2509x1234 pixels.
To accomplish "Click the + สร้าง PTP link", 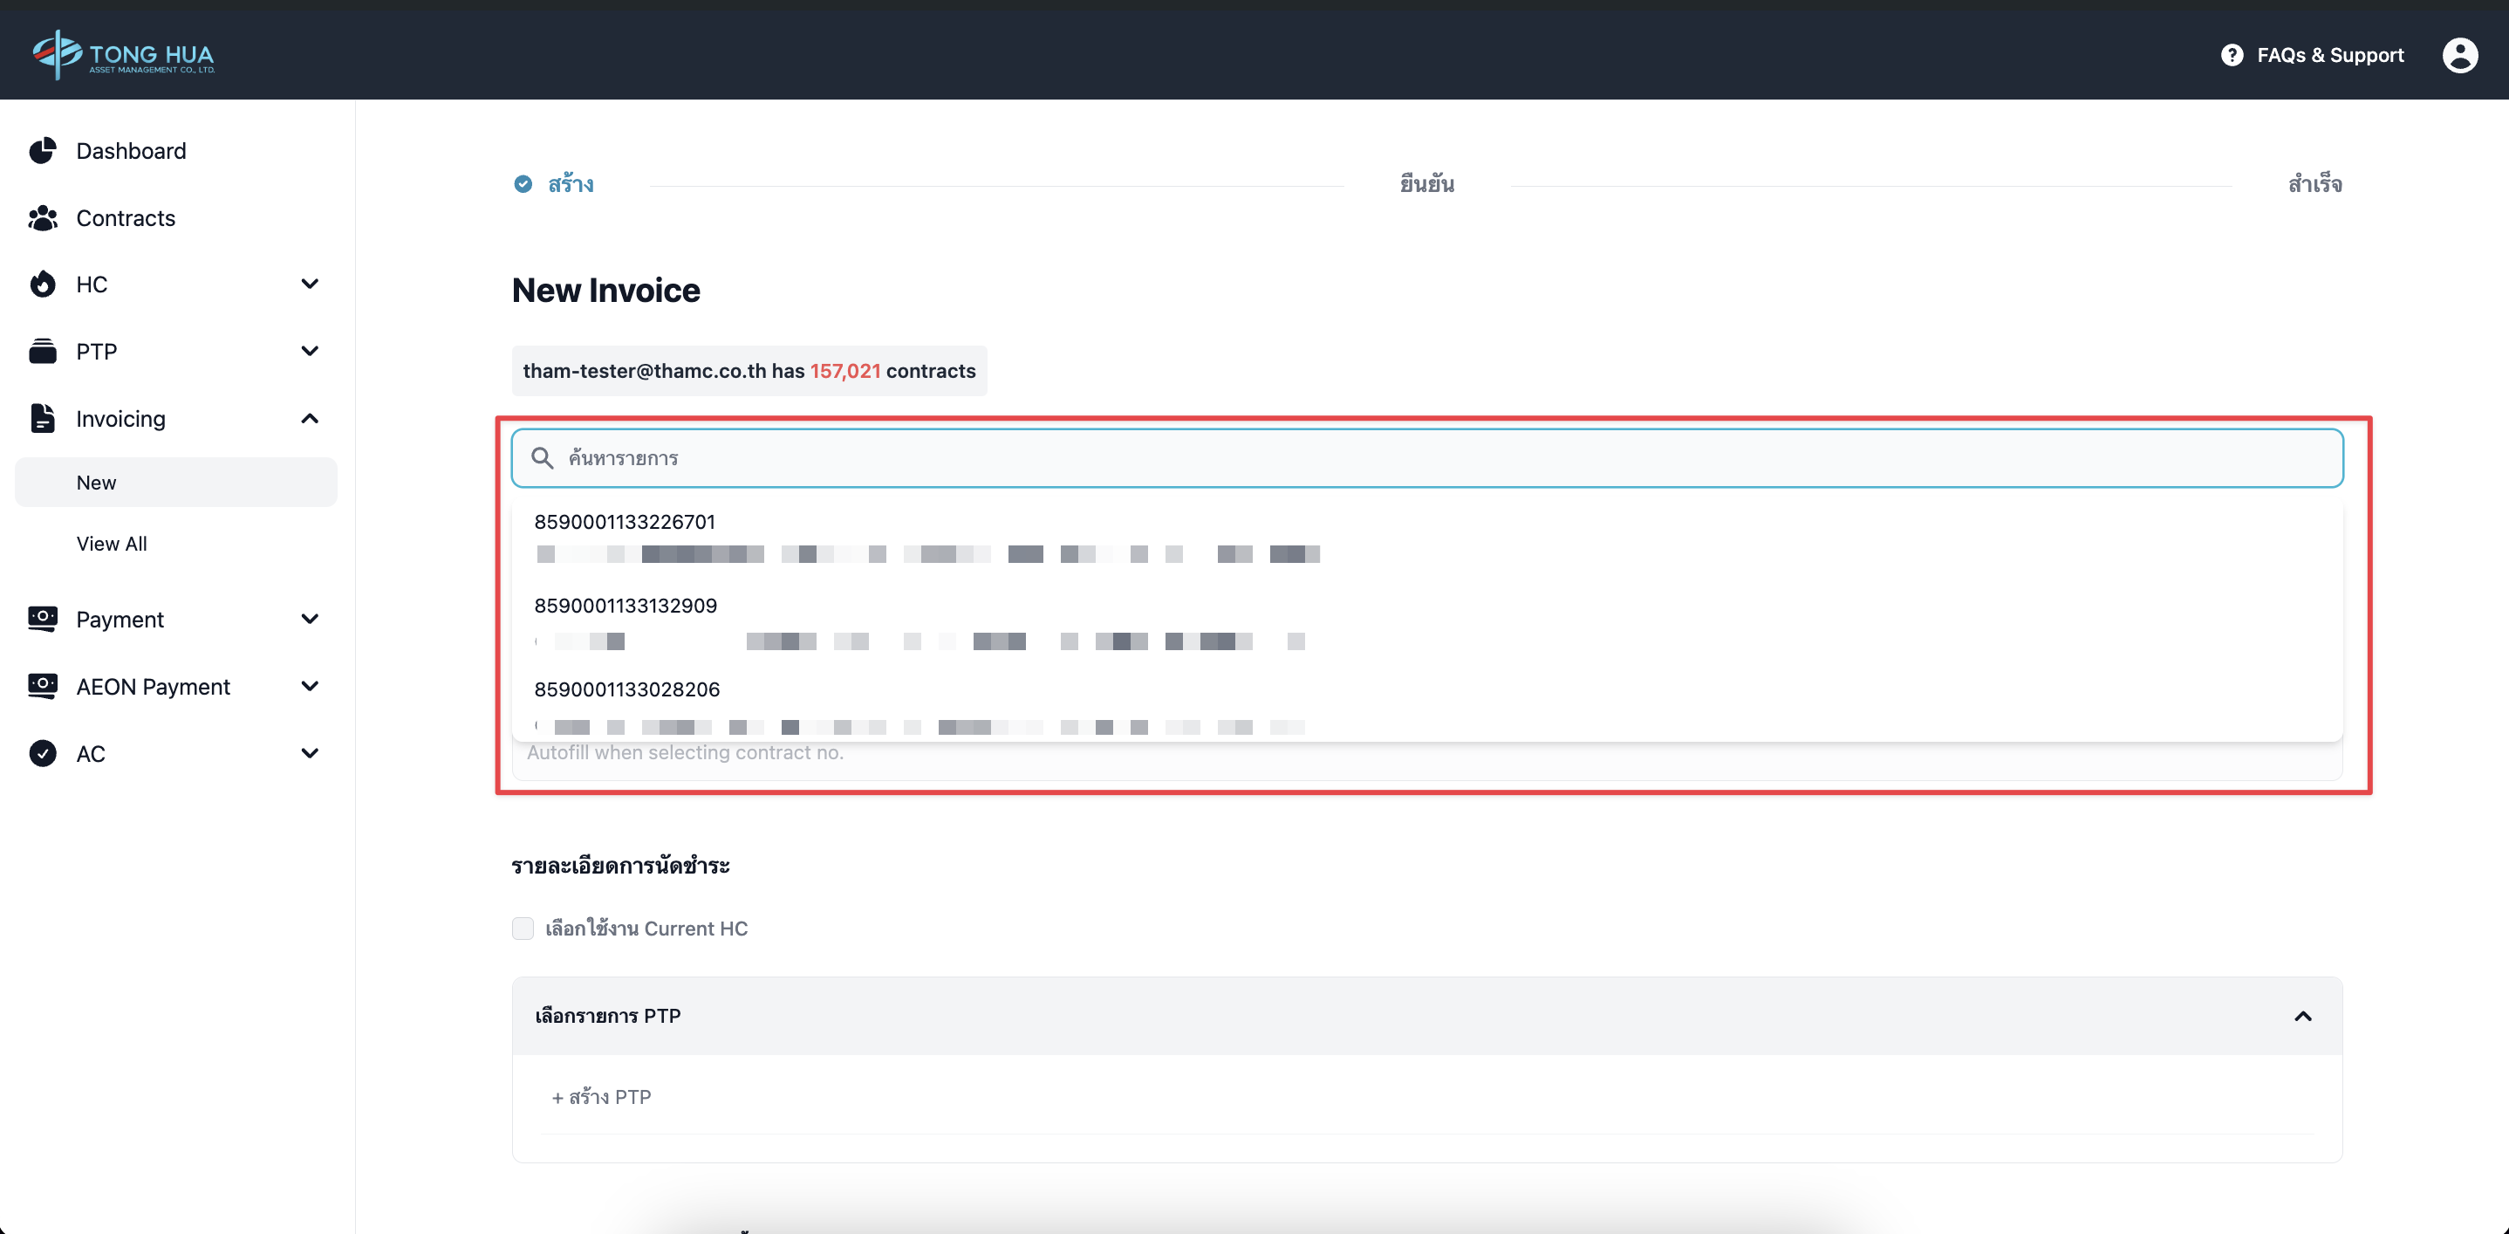I will pos(602,1098).
